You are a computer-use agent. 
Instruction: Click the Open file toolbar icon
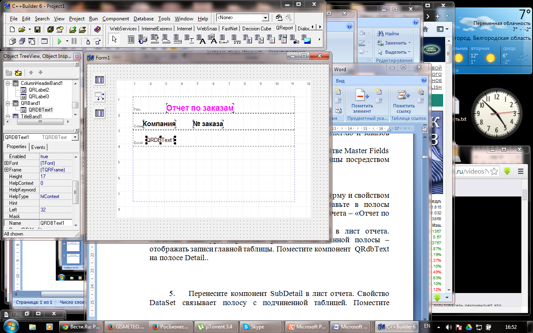(22, 30)
